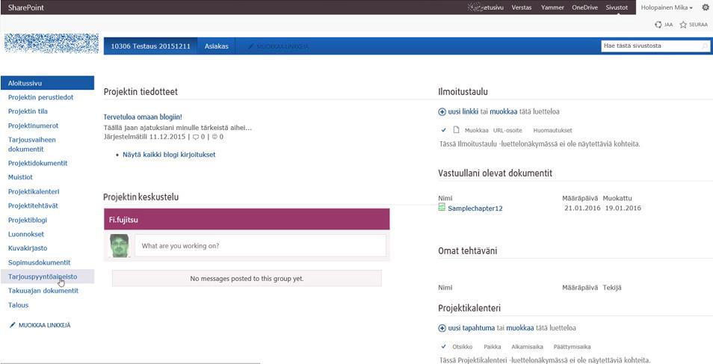
Task: Sort by Otsikko column header
Action: point(463,347)
